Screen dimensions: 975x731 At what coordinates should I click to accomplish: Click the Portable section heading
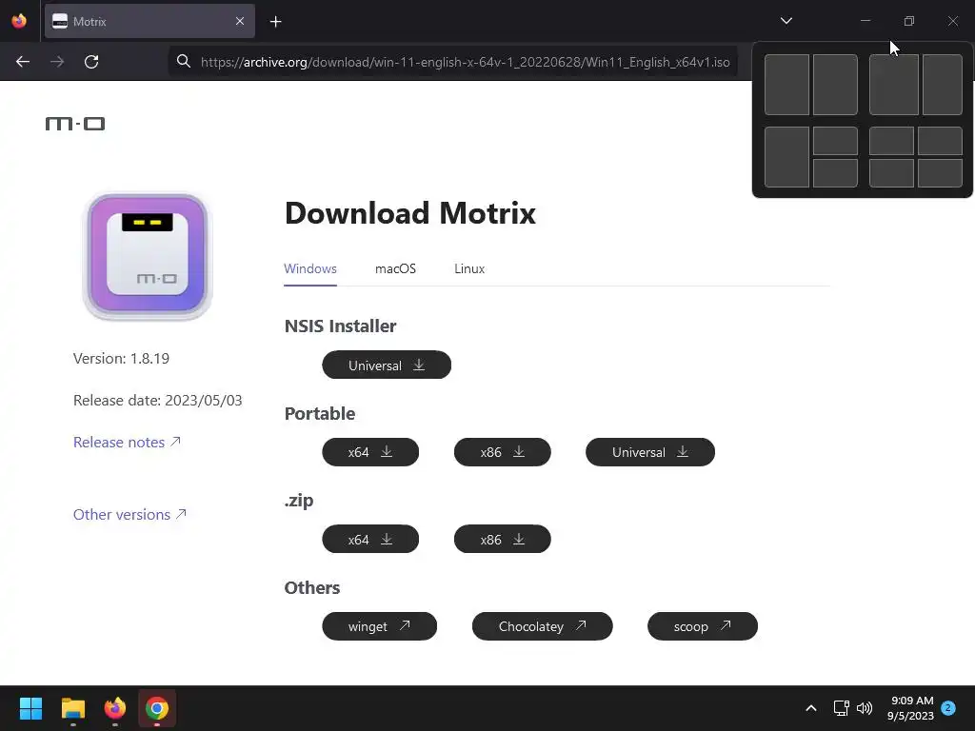pyautogui.click(x=320, y=413)
